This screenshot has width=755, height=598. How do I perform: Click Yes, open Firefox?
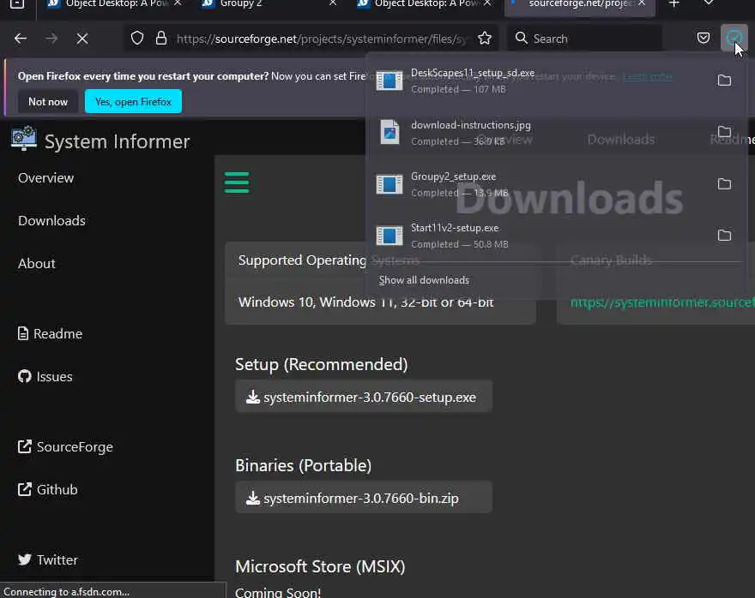(133, 102)
